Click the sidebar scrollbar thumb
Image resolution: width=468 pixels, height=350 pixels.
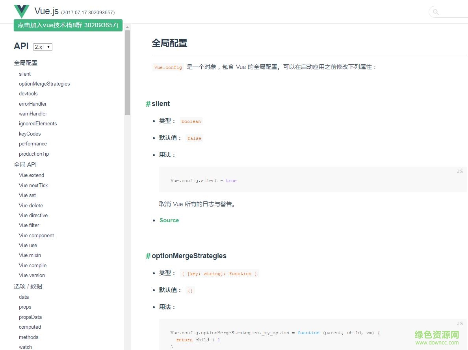point(128,73)
